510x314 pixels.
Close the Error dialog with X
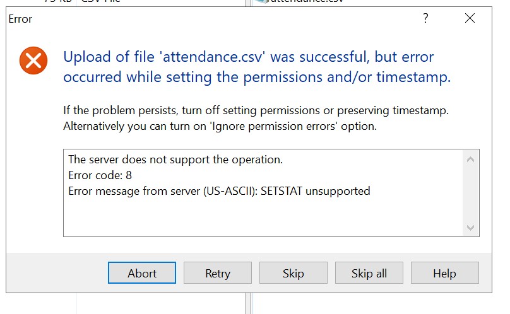pos(470,19)
